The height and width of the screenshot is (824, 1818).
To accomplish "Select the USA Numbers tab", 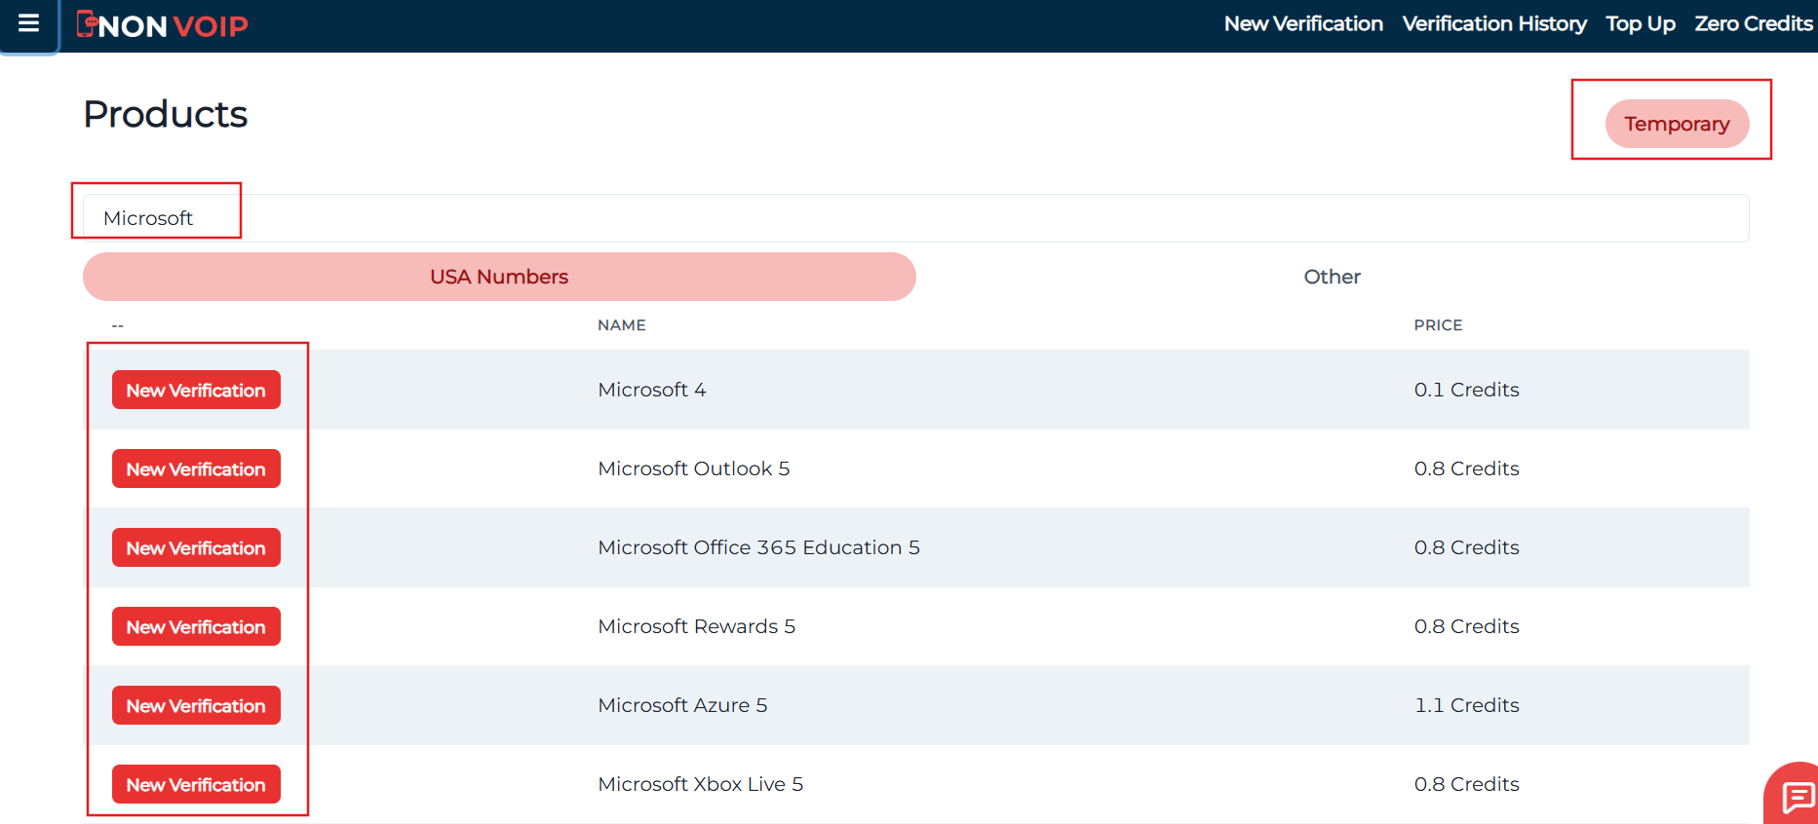I will 499,277.
